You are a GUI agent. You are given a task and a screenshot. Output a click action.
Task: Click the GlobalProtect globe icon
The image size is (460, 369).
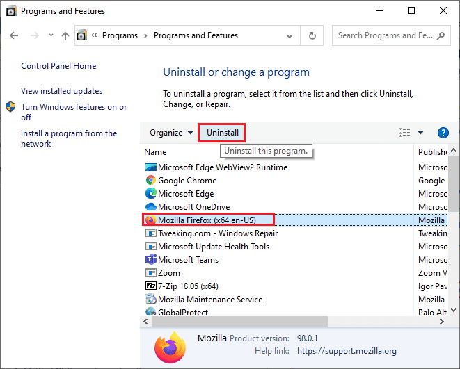[151, 311]
